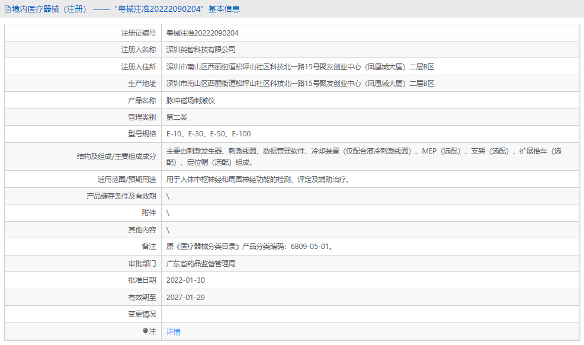The width and height of the screenshot is (584, 345).
Task: Click the 产品名称 label
Action: tap(142, 101)
